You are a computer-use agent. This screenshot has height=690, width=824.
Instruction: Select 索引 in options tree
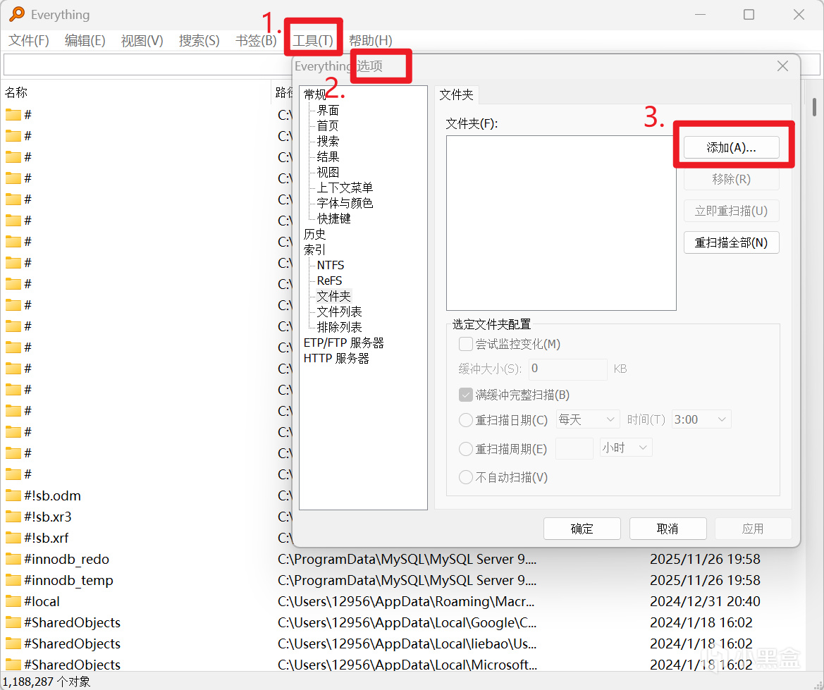315,249
